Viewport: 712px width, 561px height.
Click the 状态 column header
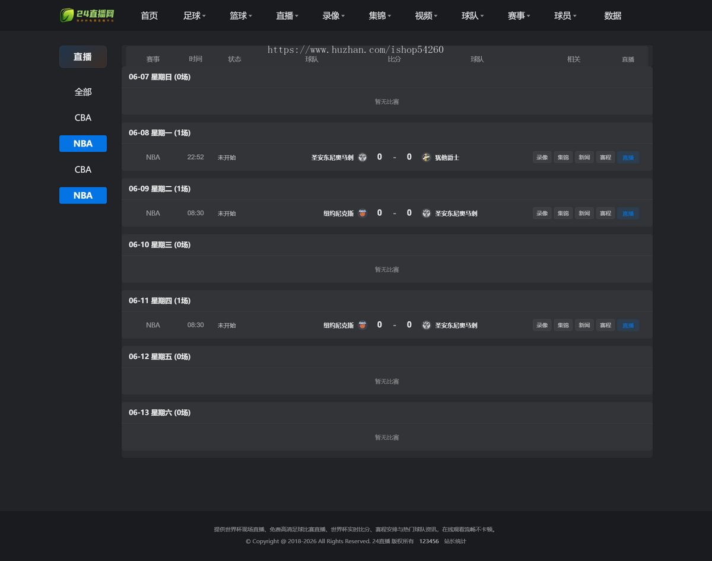(235, 59)
